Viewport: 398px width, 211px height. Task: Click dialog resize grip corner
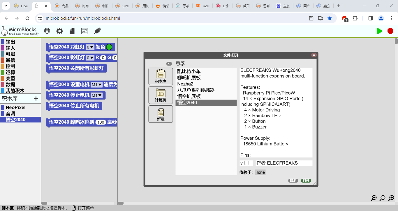[x=315, y=183]
